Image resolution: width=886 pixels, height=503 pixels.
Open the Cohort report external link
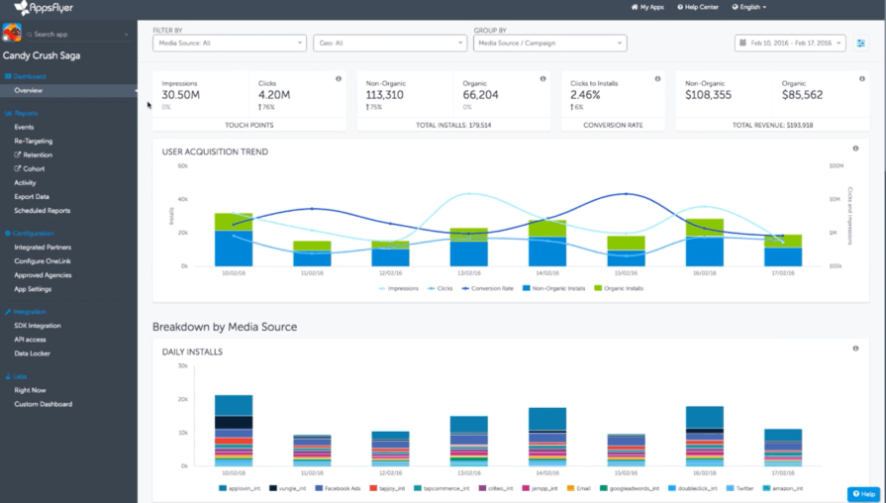[x=30, y=169]
